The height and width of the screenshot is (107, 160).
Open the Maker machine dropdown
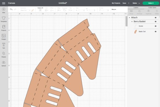click(x=136, y=3)
